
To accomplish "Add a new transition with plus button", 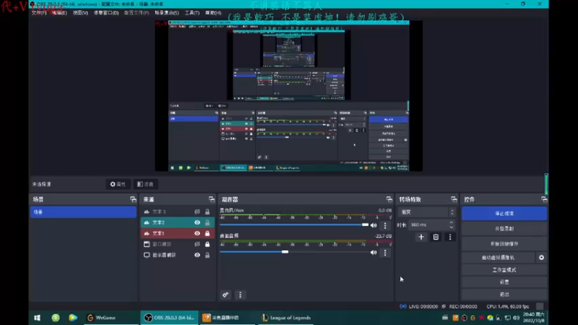I will tap(421, 237).
